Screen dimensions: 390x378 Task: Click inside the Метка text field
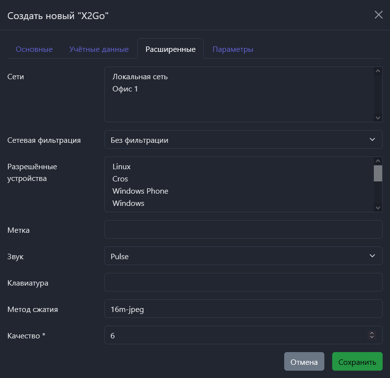243,230
